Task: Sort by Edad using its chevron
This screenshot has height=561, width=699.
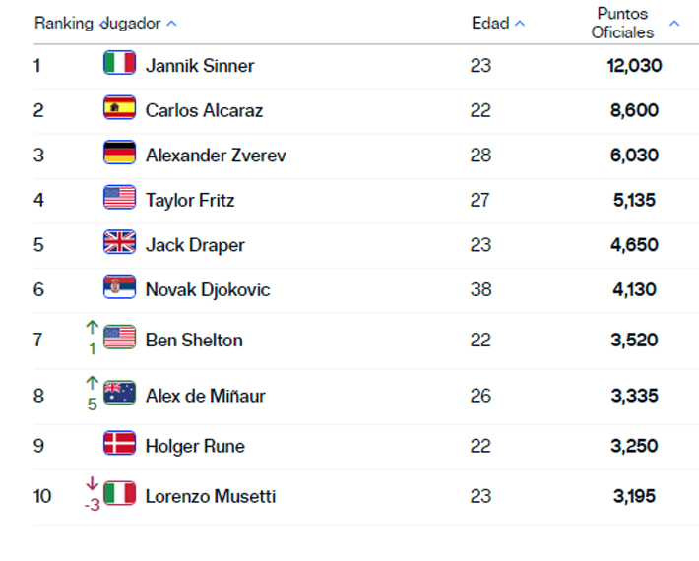Action: coord(520,24)
